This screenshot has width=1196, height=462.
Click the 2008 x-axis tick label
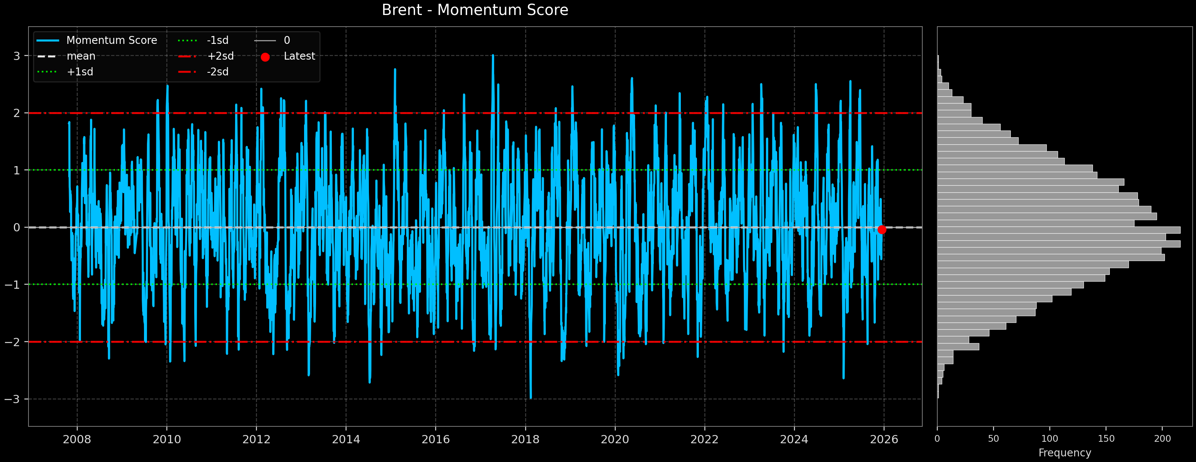pos(77,439)
